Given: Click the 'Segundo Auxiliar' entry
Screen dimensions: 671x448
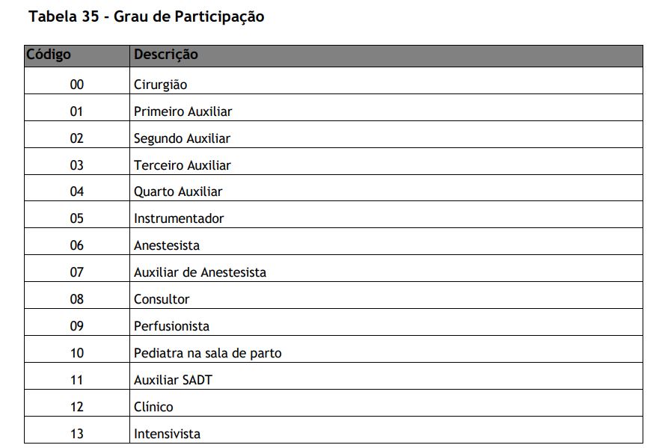Looking at the screenshot, I should pyautogui.click(x=182, y=138).
